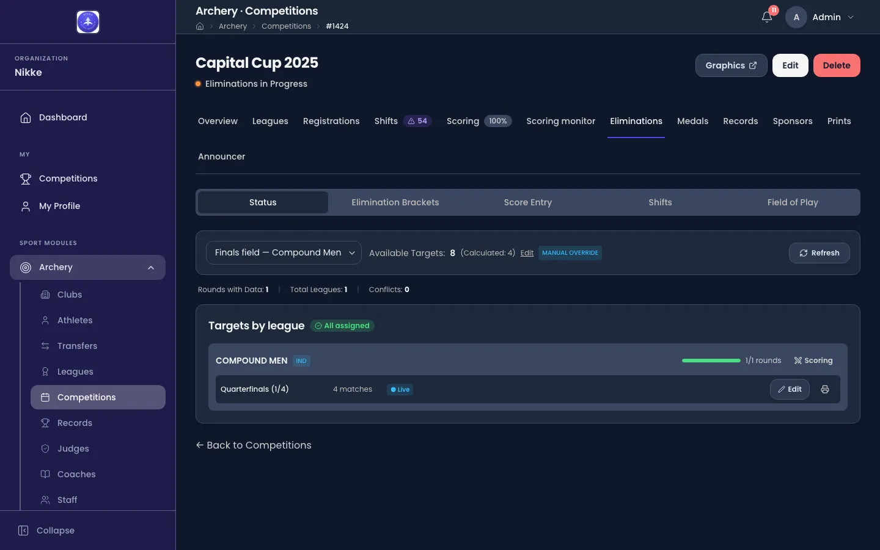This screenshot has height=550, width=880.
Task: Open My Profile in the sidebar
Action: [87, 206]
